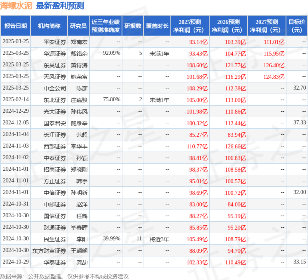The height and width of the screenshot is (280, 308).
Task: Click target price 32.70
Action: [x=300, y=88]
